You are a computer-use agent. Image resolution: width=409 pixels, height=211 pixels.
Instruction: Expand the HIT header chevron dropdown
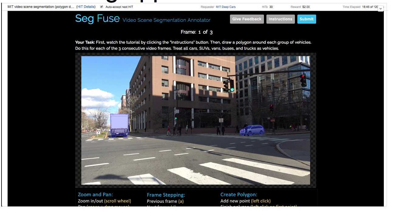click(x=381, y=9)
